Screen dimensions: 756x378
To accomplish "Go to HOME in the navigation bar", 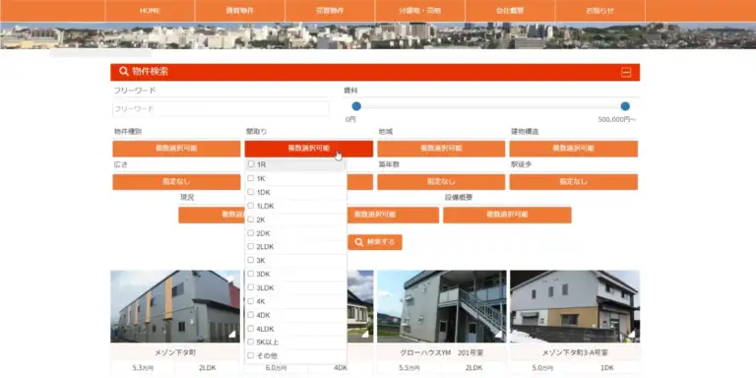I will click(150, 11).
